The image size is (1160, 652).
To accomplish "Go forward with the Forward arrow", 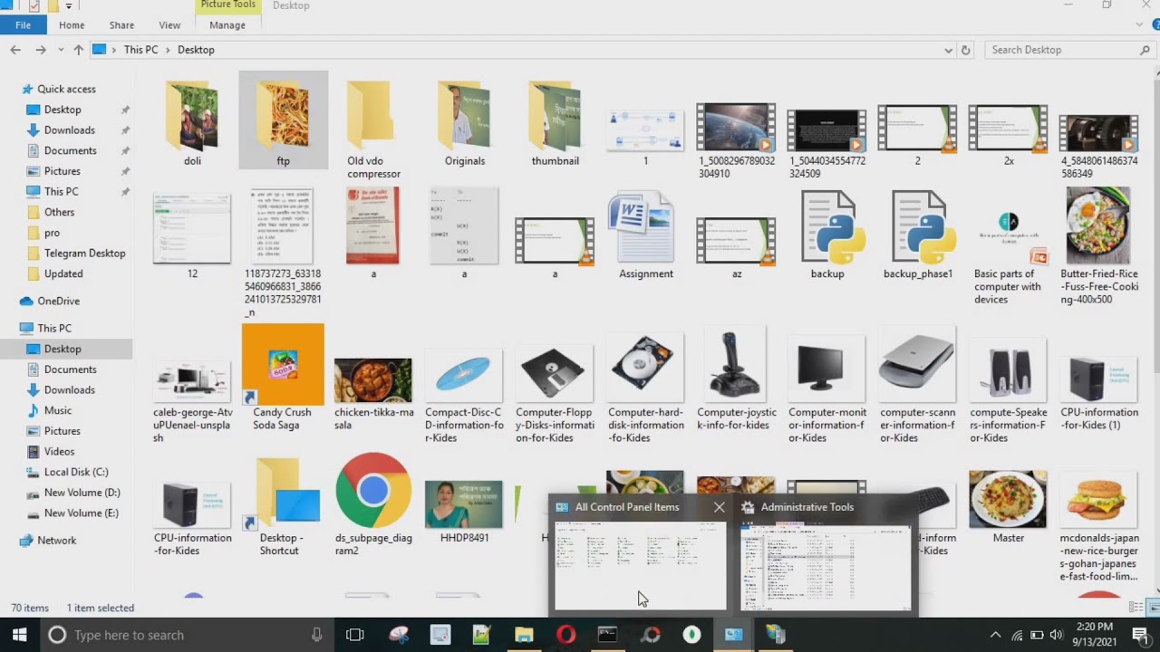I will coord(41,50).
